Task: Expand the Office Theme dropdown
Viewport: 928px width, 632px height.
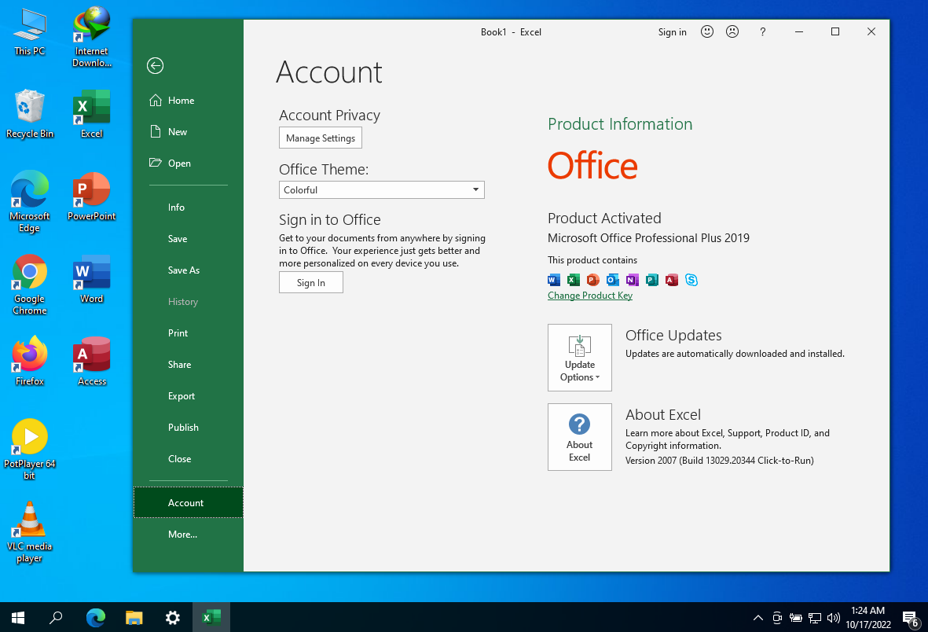Action: click(475, 190)
